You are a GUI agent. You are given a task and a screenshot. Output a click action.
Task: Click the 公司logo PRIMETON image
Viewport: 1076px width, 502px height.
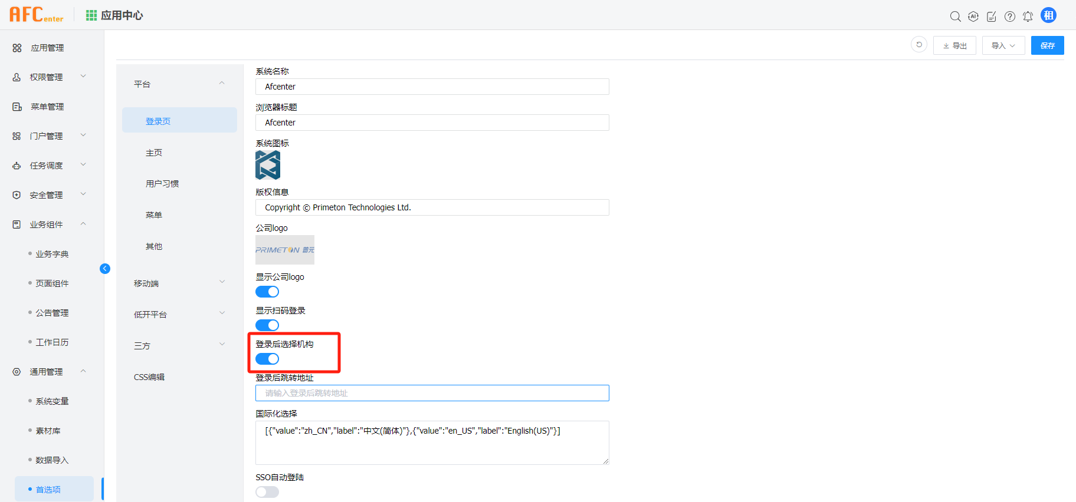285,250
